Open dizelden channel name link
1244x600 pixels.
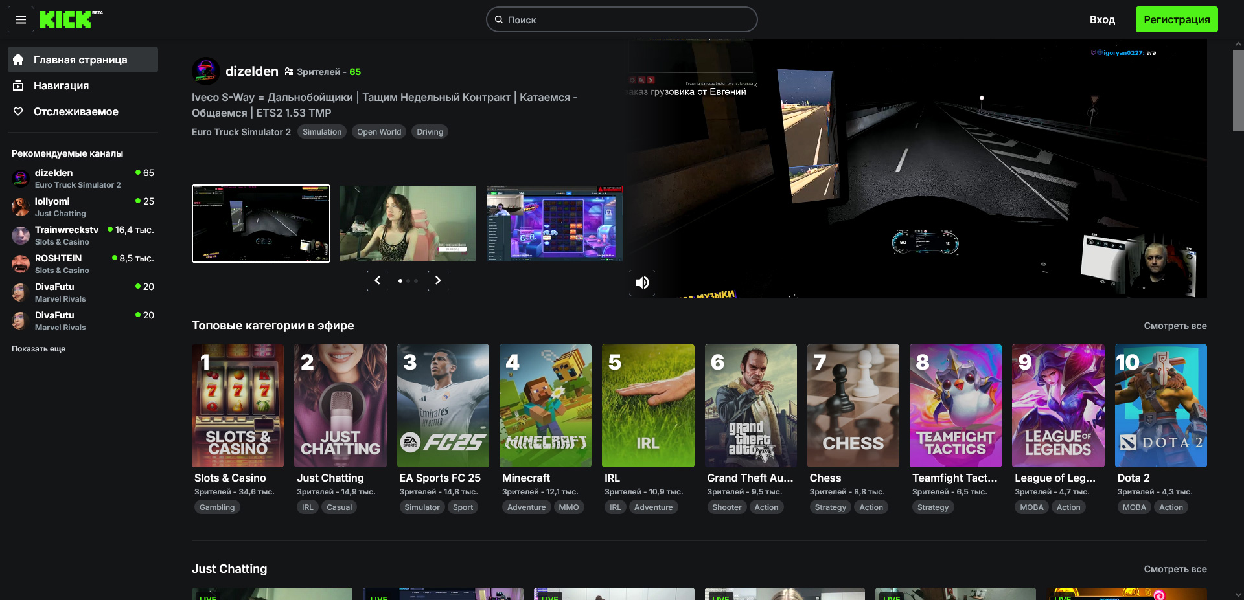pos(251,71)
